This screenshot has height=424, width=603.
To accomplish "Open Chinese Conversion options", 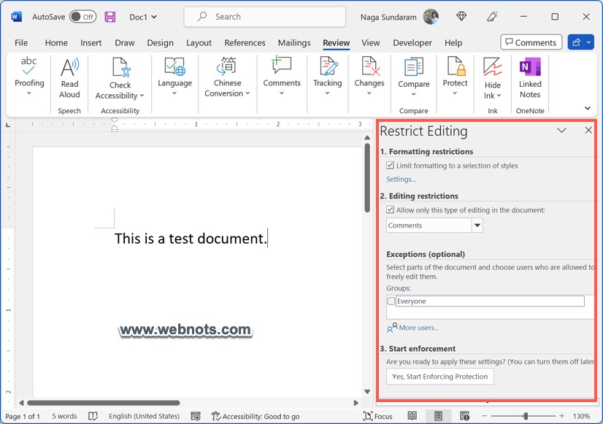I will tap(227, 77).
